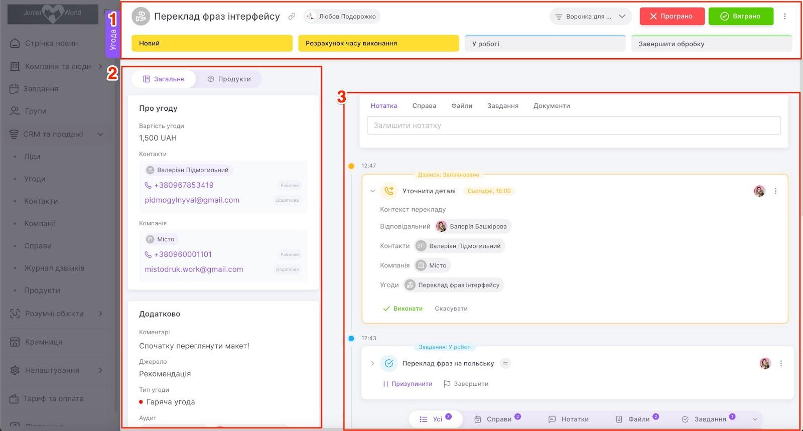Set deal stage to У роботі

pos(545,44)
